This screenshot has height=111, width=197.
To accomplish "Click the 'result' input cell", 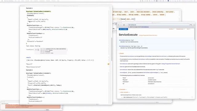I will click(28, 58).
